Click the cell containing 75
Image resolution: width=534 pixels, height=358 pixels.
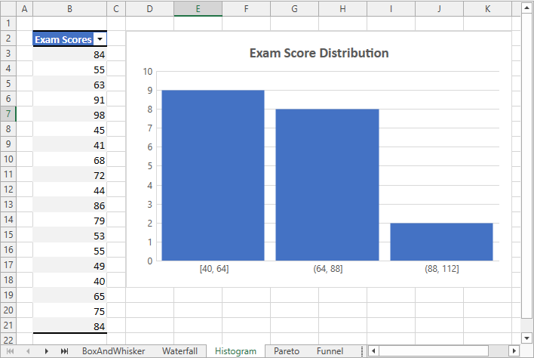pos(70,311)
